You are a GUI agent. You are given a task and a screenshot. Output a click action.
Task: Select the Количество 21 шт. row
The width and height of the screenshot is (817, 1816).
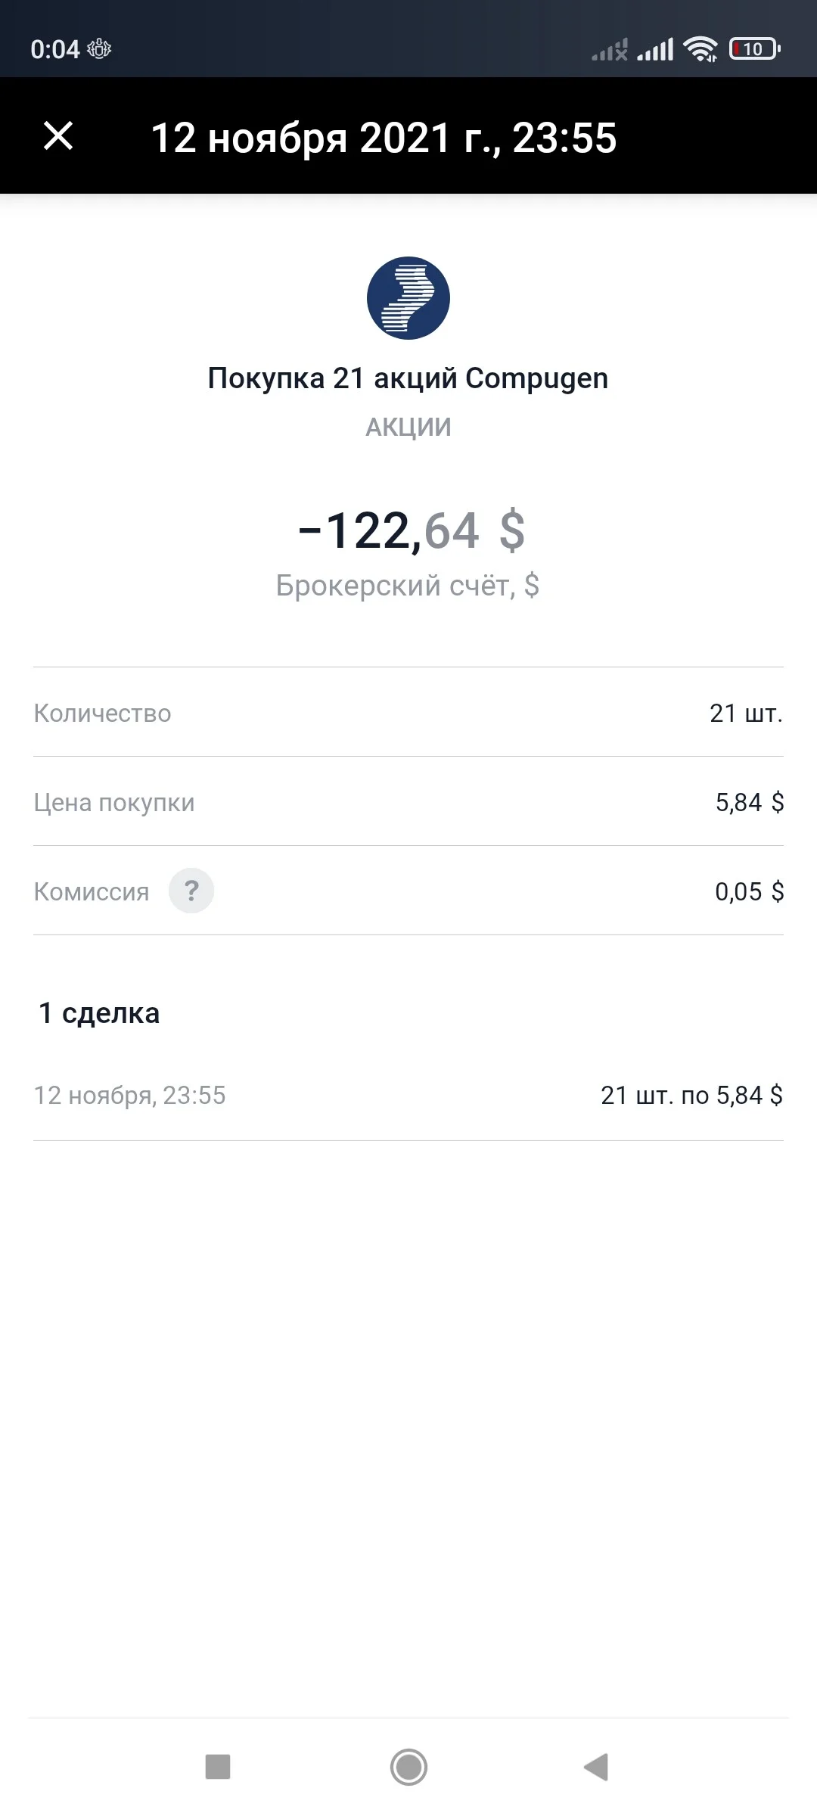click(408, 712)
